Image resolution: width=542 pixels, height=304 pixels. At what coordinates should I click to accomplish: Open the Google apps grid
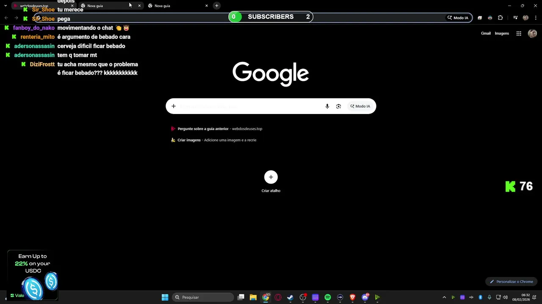[x=519, y=33]
